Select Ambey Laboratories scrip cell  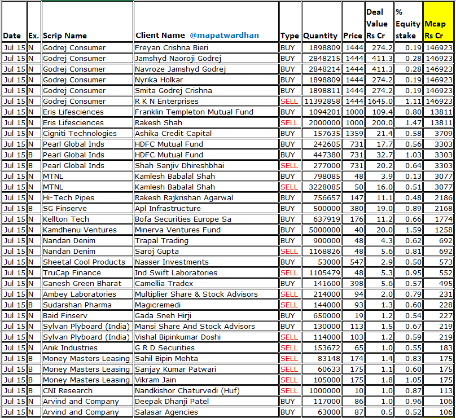pyautogui.click(x=87, y=294)
